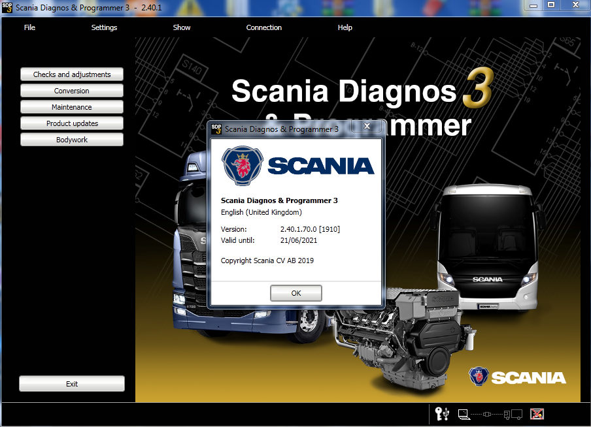Open the File menu
This screenshot has width=591, height=427.
pyautogui.click(x=29, y=27)
